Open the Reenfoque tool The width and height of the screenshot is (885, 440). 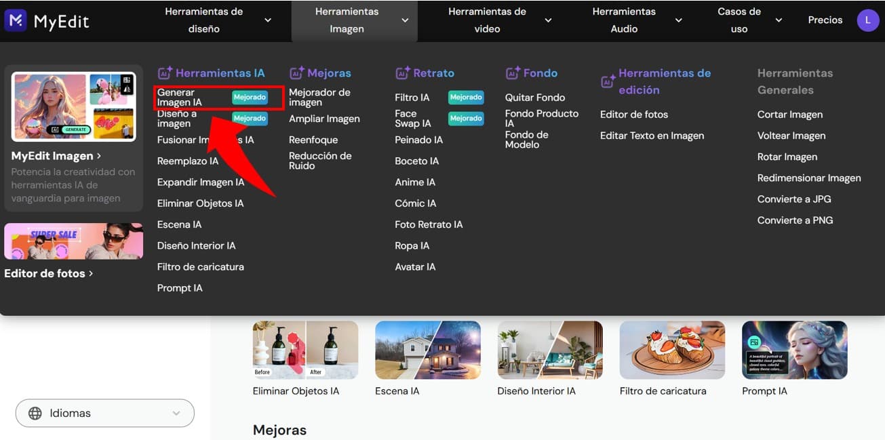[313, 140]
